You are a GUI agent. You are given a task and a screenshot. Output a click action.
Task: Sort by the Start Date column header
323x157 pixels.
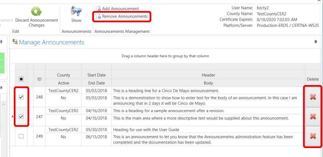[x=96, y=75]
